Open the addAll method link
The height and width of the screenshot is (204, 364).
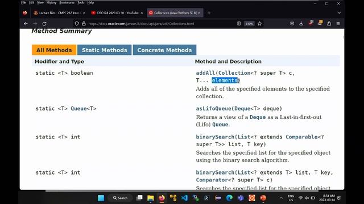click(205, 73)
